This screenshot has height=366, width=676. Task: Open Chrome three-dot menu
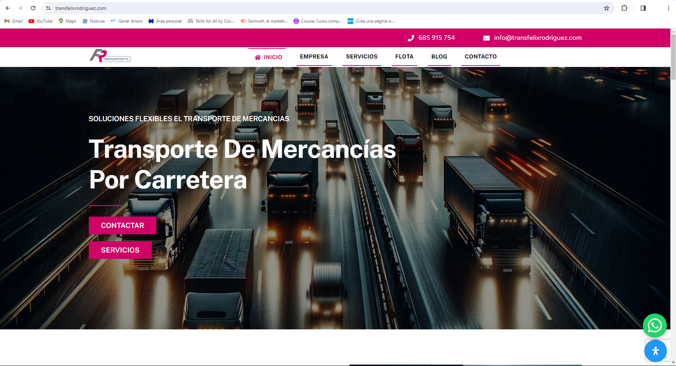click(x=668, y=8)
